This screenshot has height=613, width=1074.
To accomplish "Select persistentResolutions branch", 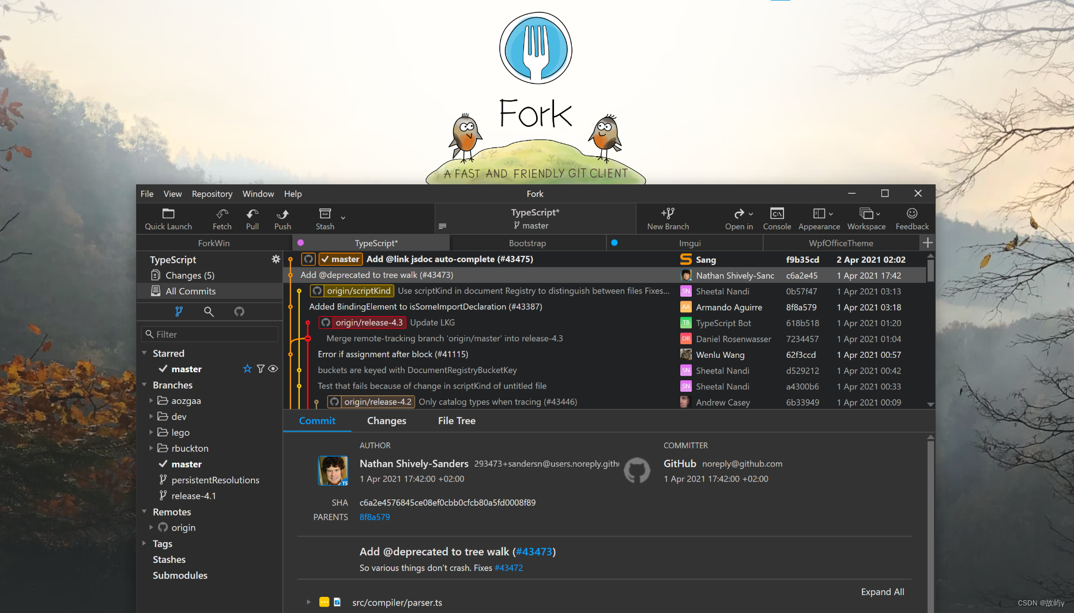I will [216, 480].
